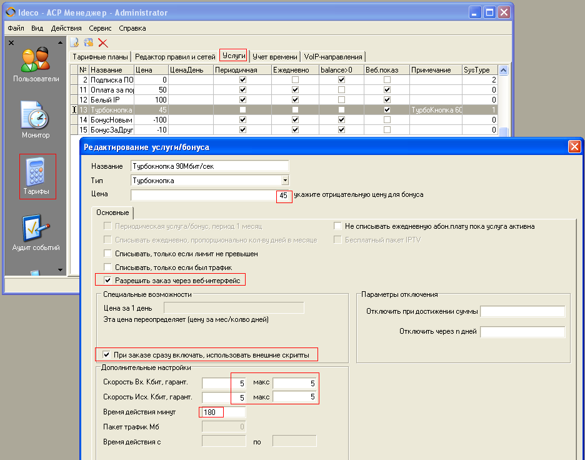Open Аудит событий in the sidebar
The image size is (585, 460).
36,232
